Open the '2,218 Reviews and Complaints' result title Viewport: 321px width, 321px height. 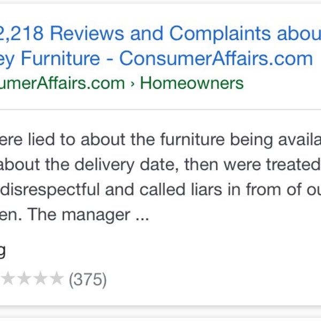(160, 33)
